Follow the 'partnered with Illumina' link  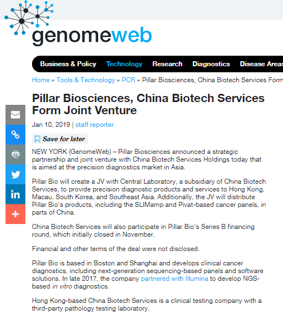point(174,279)
